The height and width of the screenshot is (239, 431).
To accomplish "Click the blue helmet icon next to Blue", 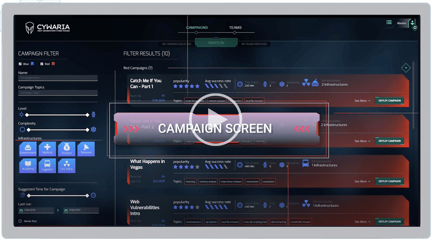I will click(32, 64).
